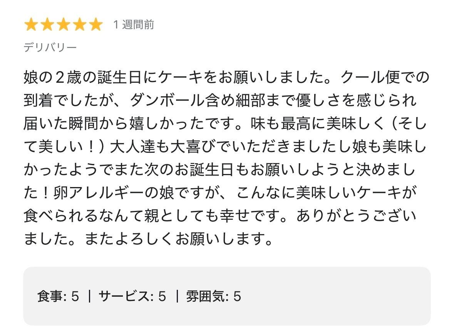Click the separator between 食事 and サービス

coord(89,296)
